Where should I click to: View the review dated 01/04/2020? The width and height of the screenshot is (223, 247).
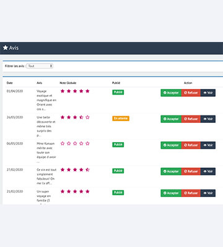208,93
